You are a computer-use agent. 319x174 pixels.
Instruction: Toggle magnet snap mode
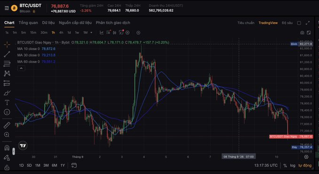click(x=7, y=148)
